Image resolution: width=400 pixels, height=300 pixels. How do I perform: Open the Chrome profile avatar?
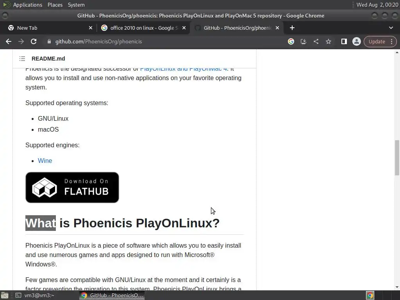tap(356, 41)
